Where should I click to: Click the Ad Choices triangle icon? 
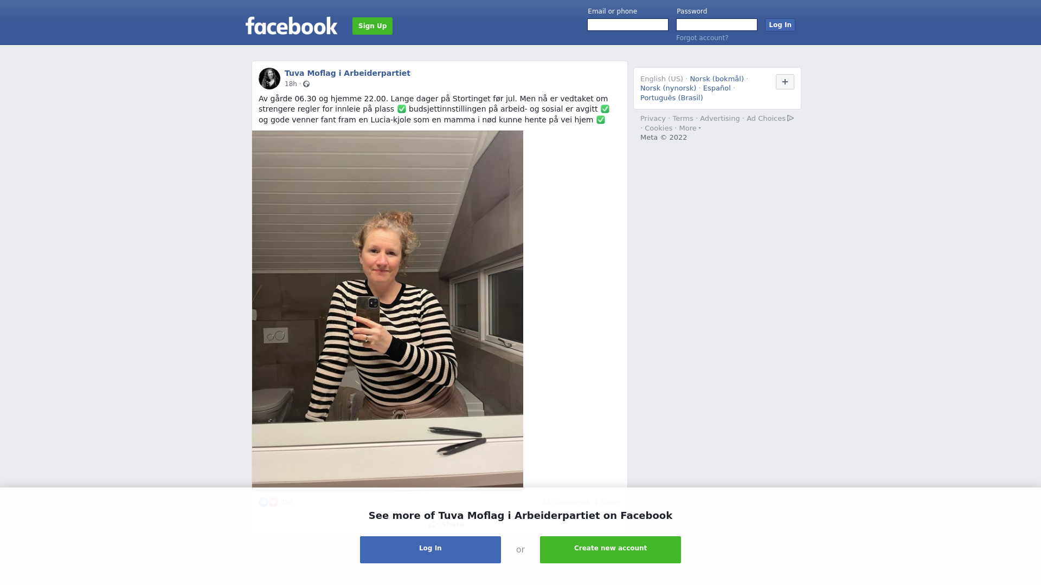click(791, 118)
